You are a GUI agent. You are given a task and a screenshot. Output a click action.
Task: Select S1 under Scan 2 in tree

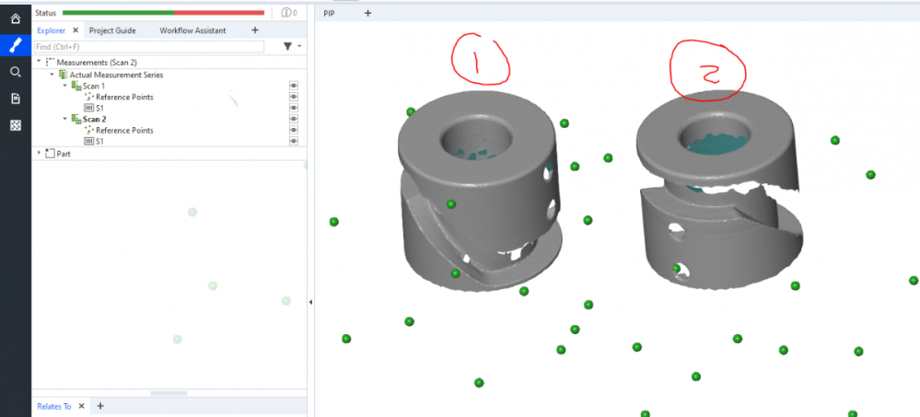99,141
